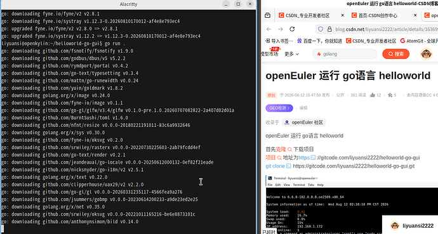Click the 导入书签 bookmark text
Screen dimensions: 438x234
tap(282, 41)
